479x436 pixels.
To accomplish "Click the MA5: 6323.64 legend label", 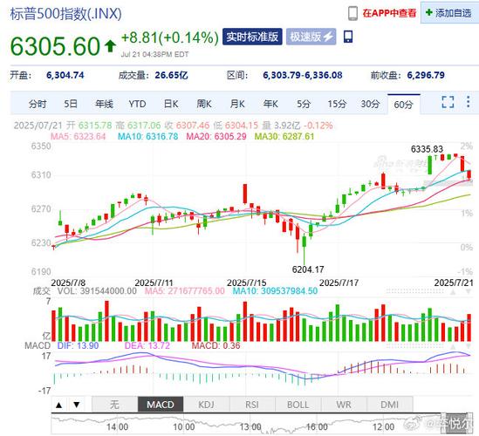I will click(x=78, y=136).
